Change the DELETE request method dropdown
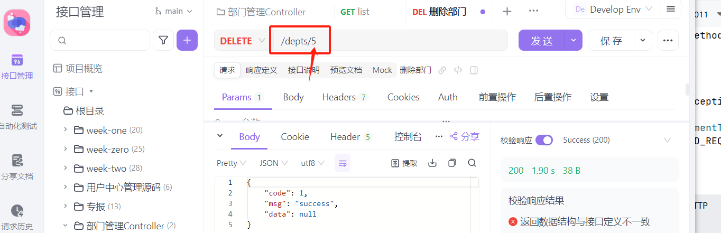Image resolution: width=721 pixels, height=233 pixels. (x=242, y=41)
